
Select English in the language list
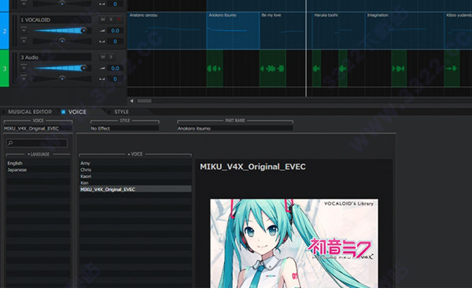coord(38,163)
